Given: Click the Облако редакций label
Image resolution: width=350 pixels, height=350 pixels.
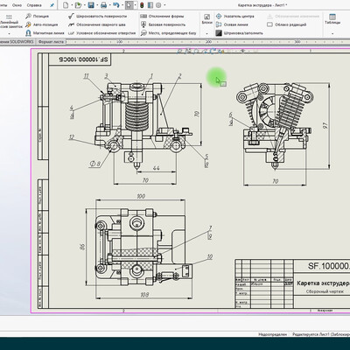Looking at the screenshot, I should click(290, 24).
